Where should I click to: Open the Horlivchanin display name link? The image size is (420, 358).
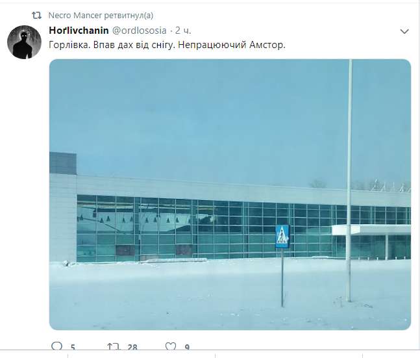click(79, 31)
